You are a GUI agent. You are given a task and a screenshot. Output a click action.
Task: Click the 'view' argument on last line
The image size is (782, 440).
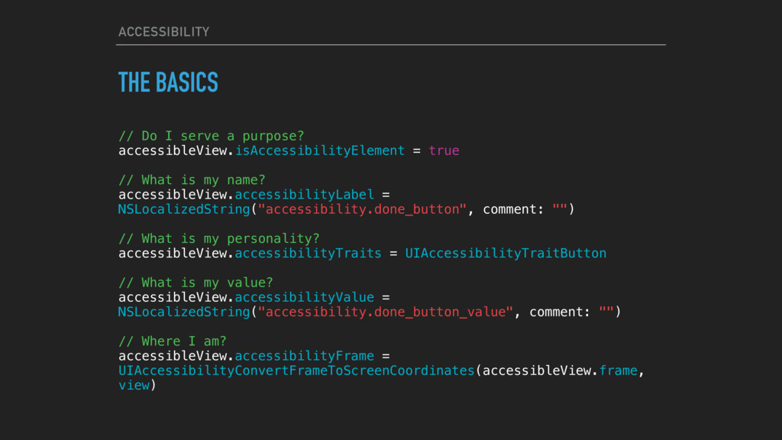tap(134, 385)
